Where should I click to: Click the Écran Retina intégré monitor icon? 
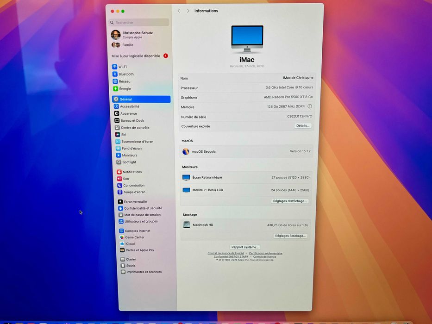186,178
